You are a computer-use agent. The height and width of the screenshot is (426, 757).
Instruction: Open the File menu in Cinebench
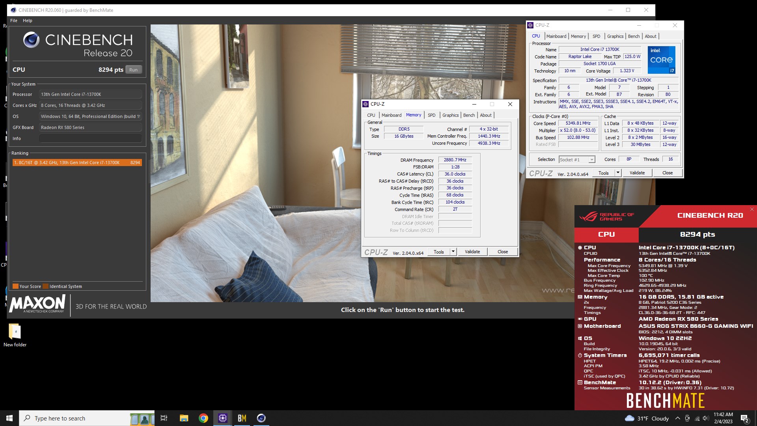coord(14,21)
